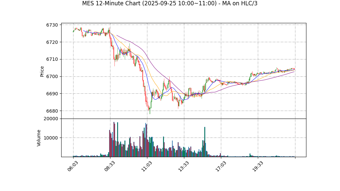Click the 6710 price tick label
Screen dimensions: 340x191
(x=52, y=59)
